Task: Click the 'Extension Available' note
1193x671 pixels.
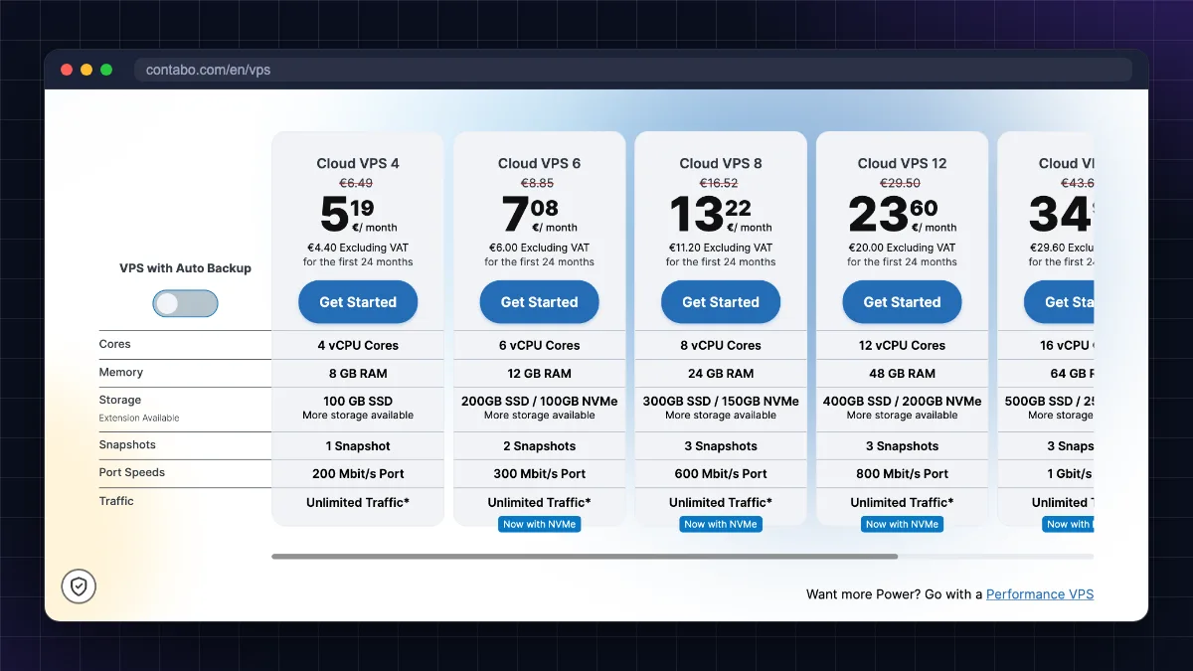Action: [139, 419]
